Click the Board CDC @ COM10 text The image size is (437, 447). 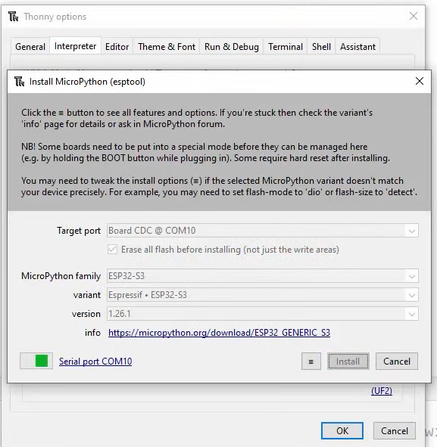152,231
